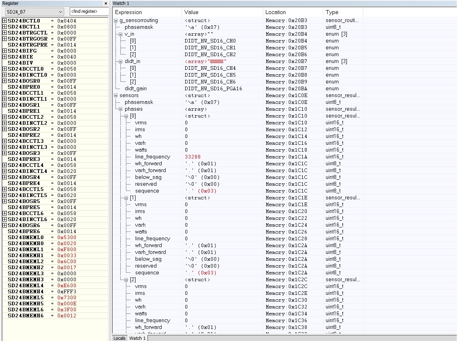Click line_frequency value 33288

pos(192,157)
